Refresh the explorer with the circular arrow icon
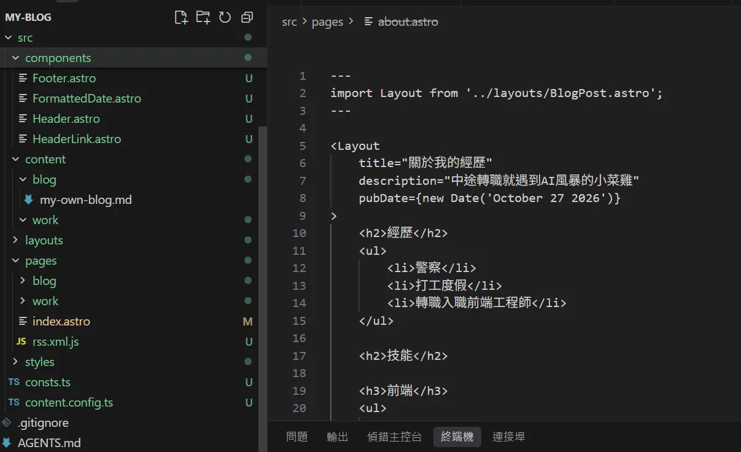 [225, 17]
